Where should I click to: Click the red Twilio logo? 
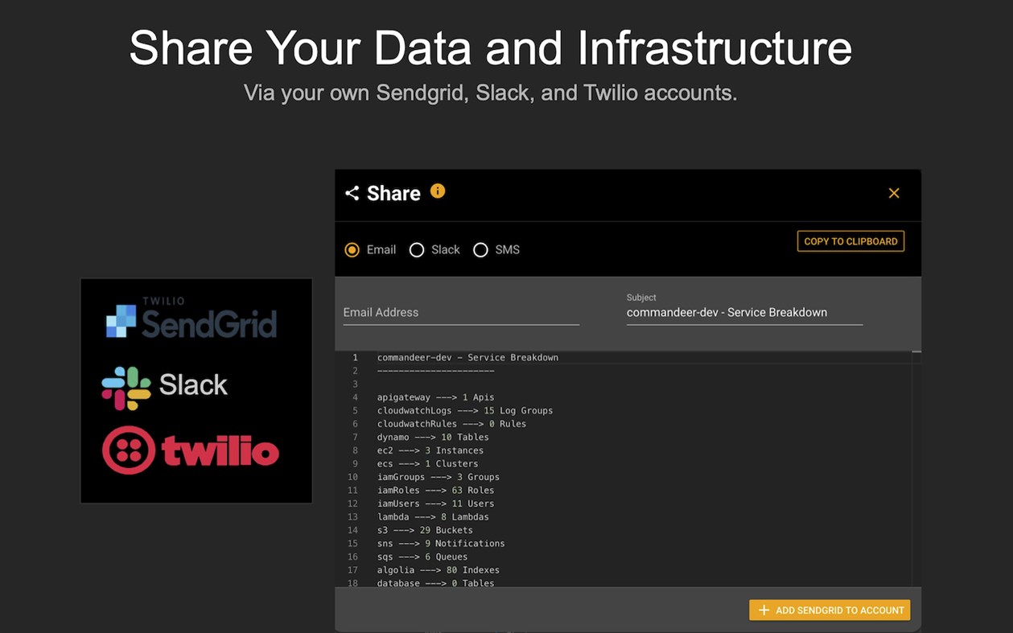pos(191,450)
